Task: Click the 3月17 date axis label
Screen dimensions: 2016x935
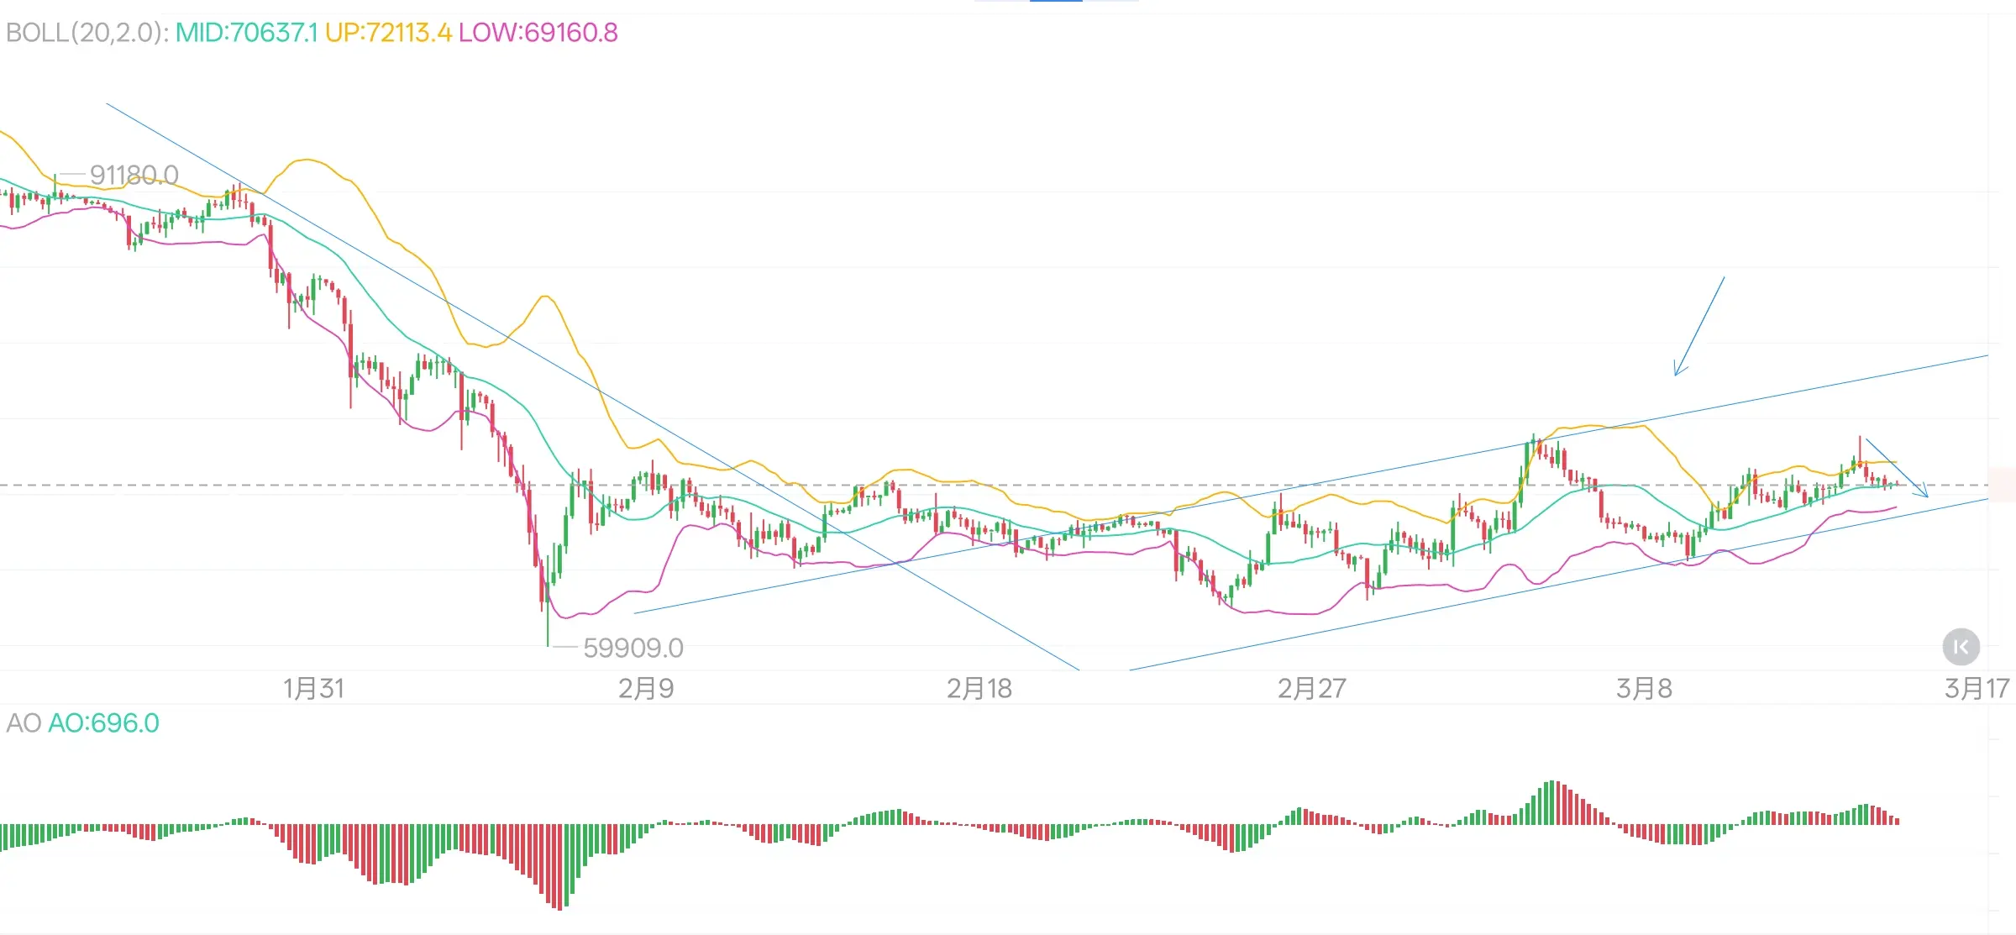Action: click(1977, 689)
